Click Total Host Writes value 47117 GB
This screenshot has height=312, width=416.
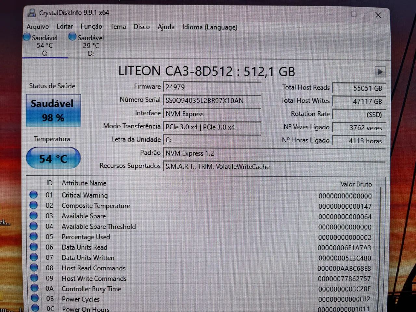click(359, 101)
